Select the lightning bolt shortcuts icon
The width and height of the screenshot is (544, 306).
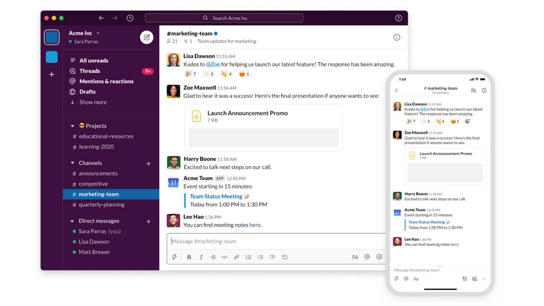point(174,257)
